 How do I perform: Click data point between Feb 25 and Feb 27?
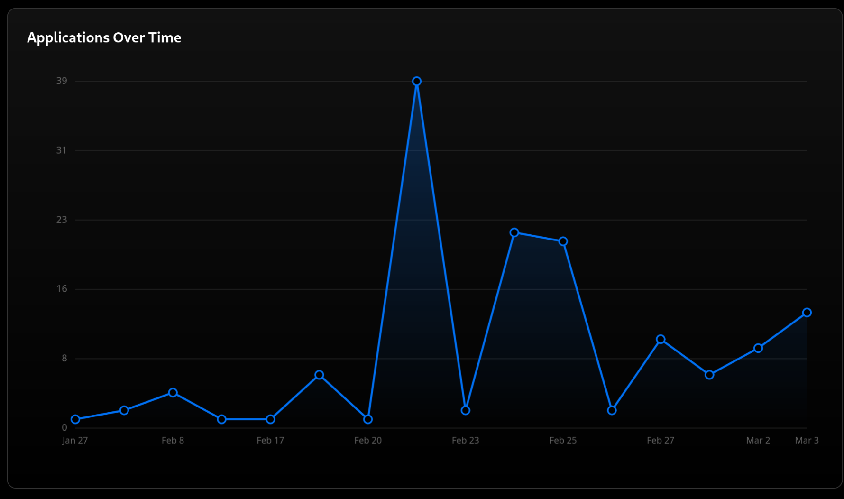point(612,410)
